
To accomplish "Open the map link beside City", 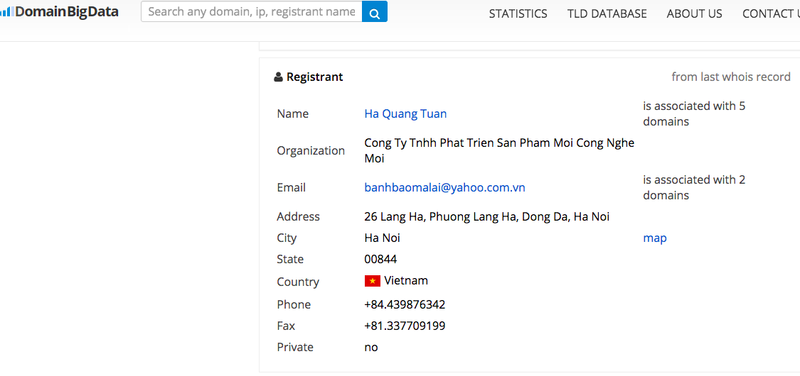I will [x=655, y=238].
